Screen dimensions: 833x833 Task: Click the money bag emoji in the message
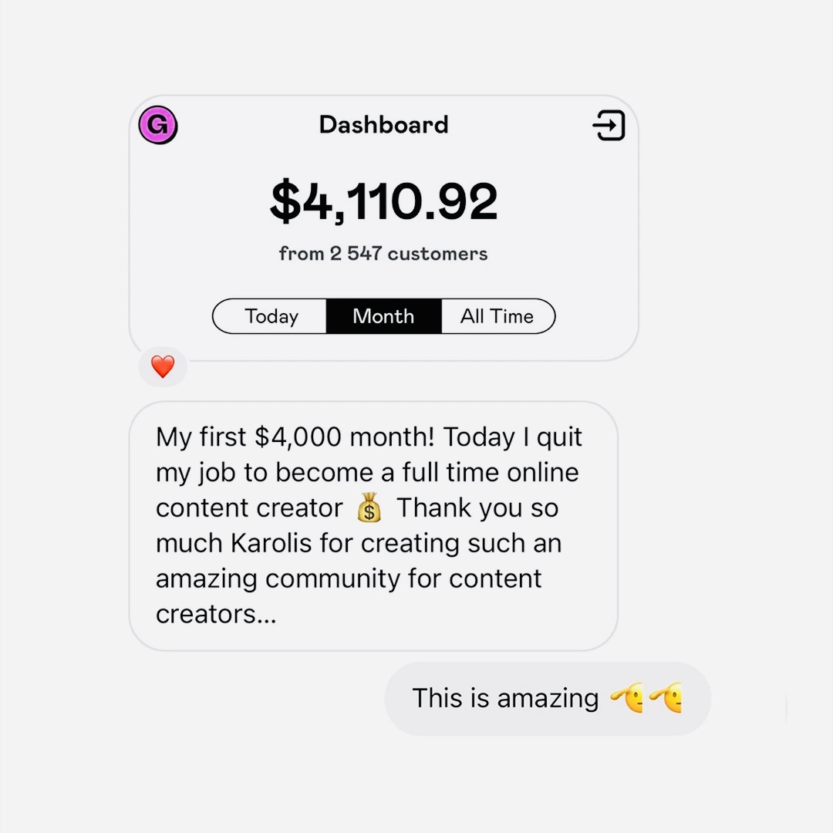368,508
